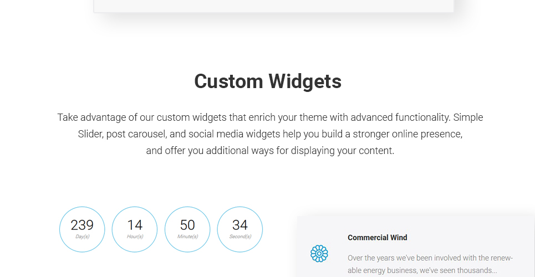Image resolution: width=535 pixels, height=277 pixels.
Task: Click the Minute(s) label in countdown
Action: 187,237
